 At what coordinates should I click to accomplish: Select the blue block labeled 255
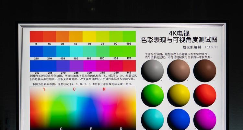click(x=50, y=66)
